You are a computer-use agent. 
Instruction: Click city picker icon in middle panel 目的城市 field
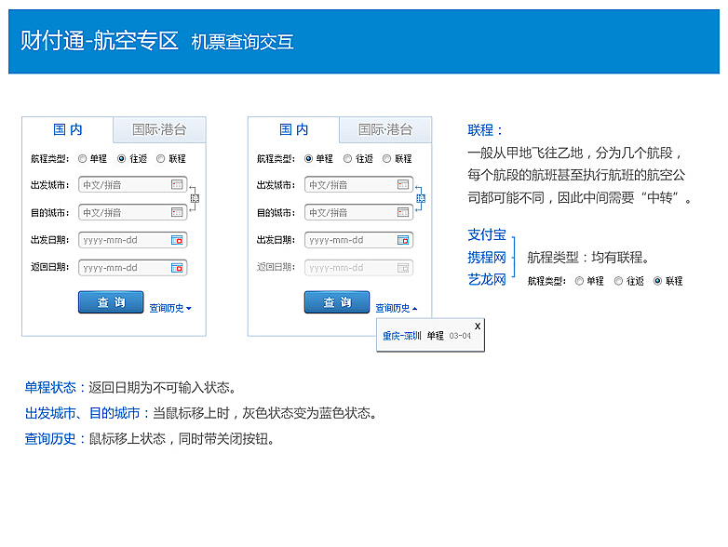pos(403,212)
